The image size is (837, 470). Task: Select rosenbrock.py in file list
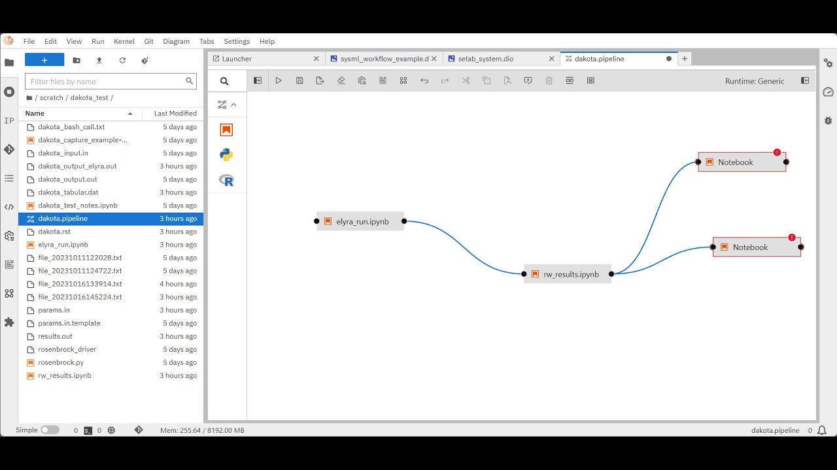[111, 362]
